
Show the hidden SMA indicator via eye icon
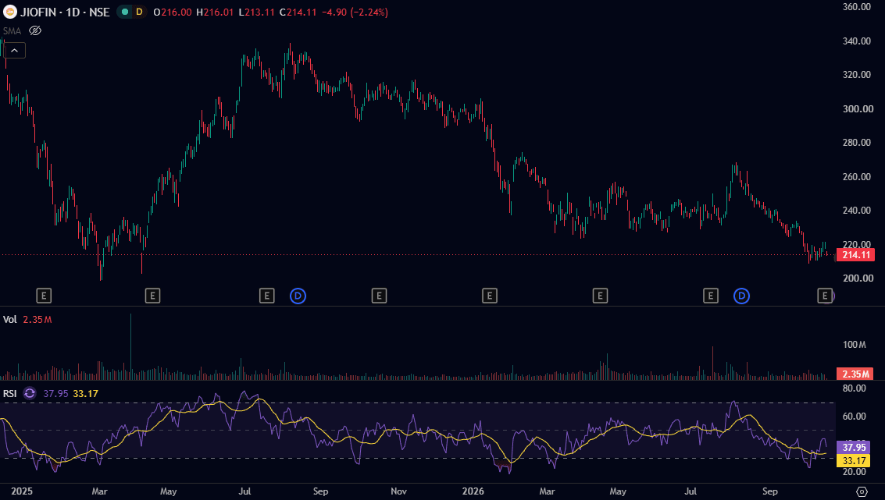point(35,30)
